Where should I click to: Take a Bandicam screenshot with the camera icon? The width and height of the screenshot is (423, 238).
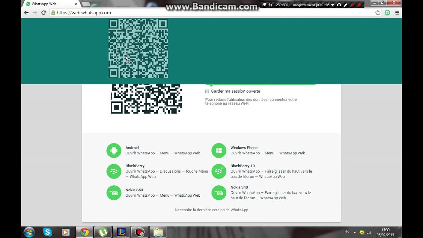click(339, 5)
